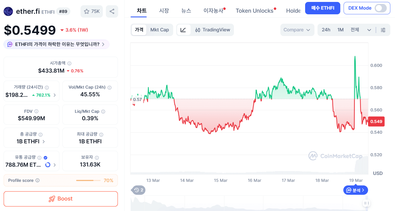395x211 pixels.
Task: Click info icon next to 시가총액
Action: [69, 64]
